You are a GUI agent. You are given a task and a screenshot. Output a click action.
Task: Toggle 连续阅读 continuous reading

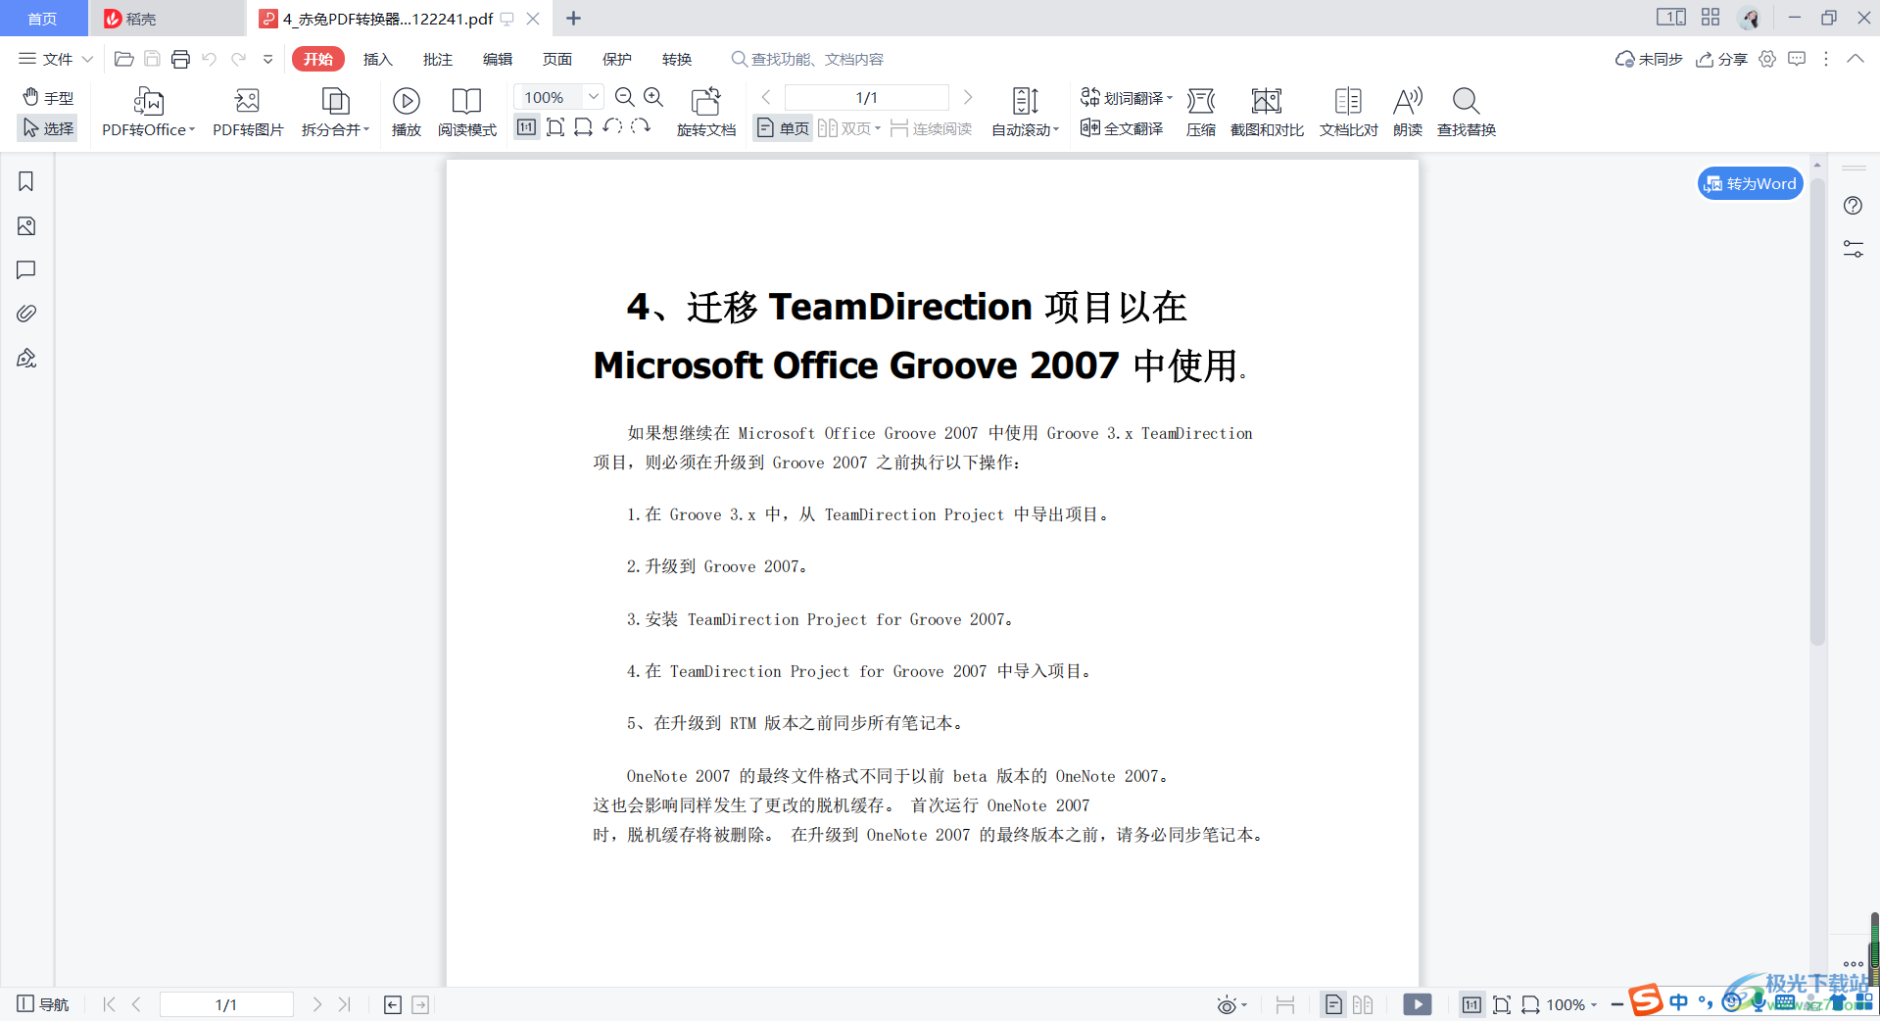click(931, 128)
